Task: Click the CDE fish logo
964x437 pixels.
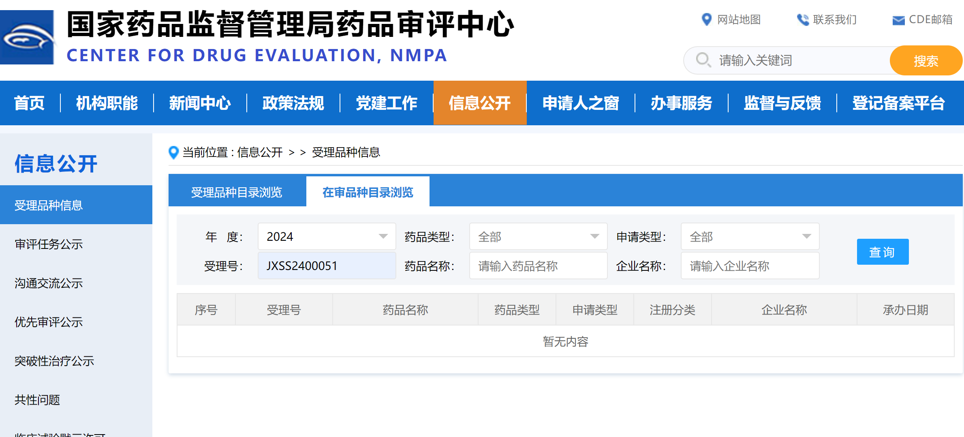Action: 27,37
